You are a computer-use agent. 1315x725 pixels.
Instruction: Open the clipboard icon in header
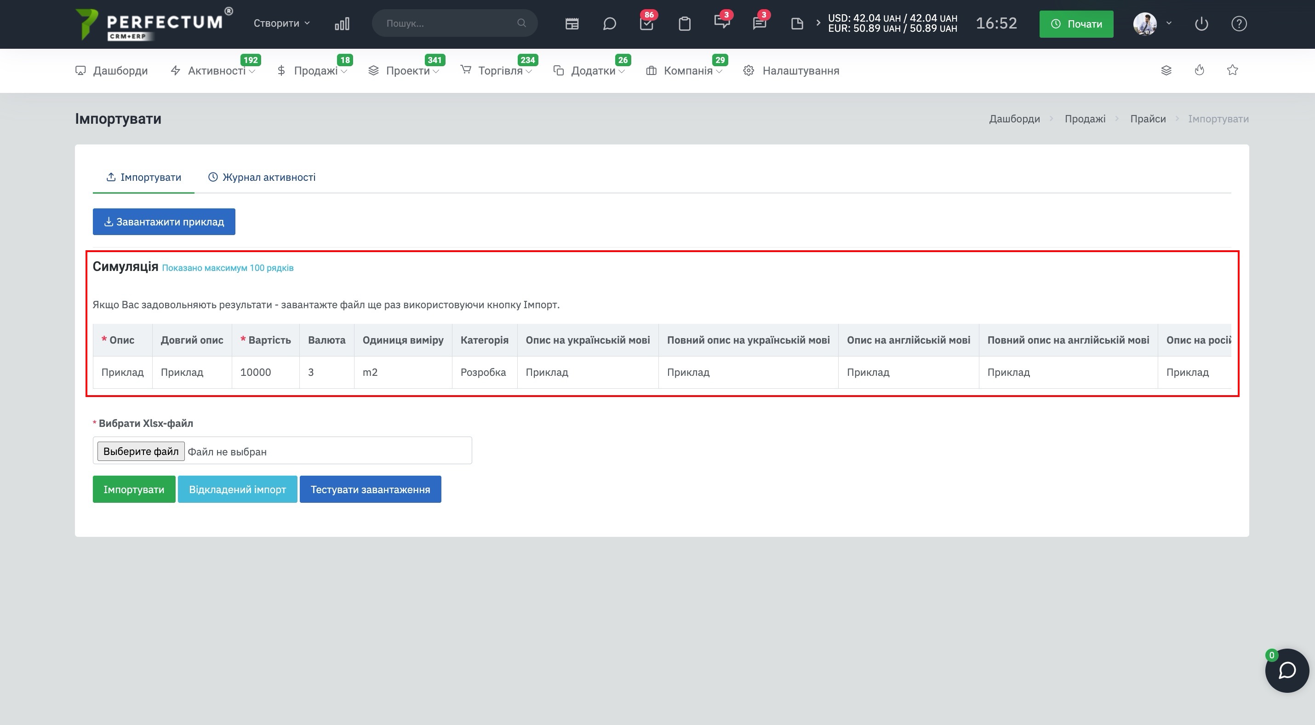pyautogui.click(x=685, y=23)
